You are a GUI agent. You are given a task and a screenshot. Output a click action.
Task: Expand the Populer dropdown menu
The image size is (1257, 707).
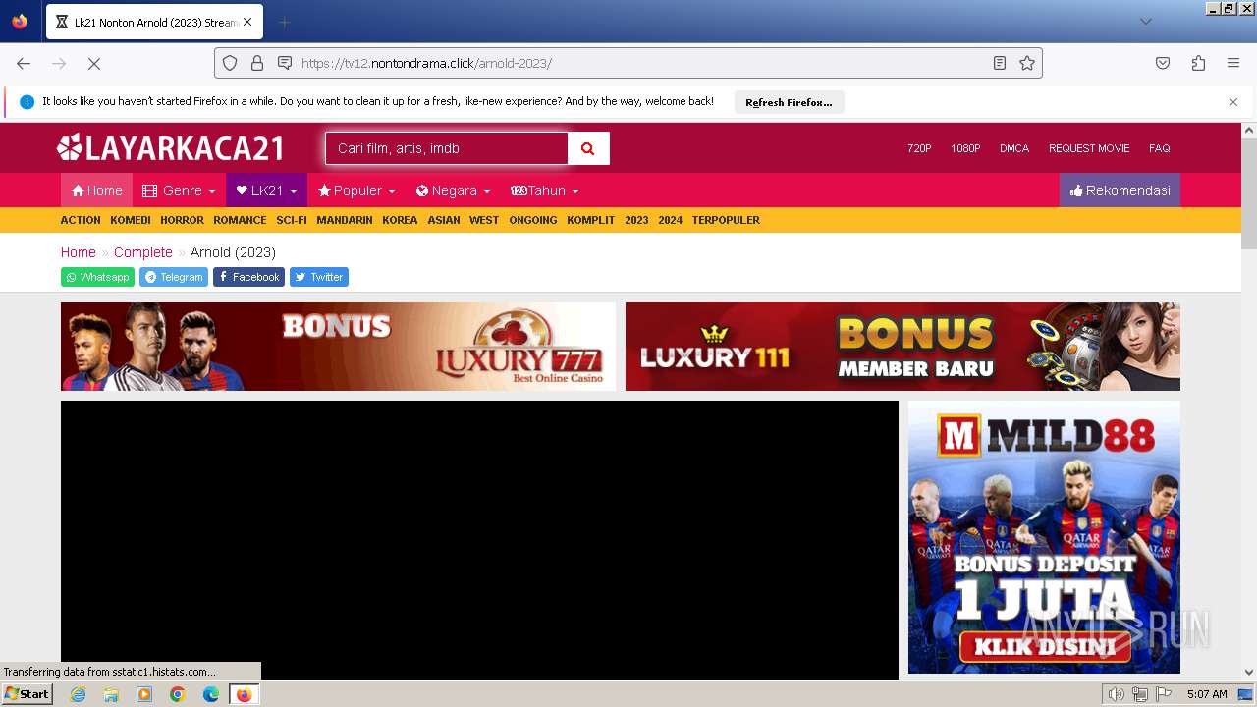356,190
